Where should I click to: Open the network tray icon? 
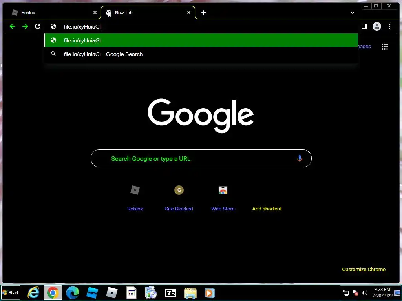click(x=346, y=293)
